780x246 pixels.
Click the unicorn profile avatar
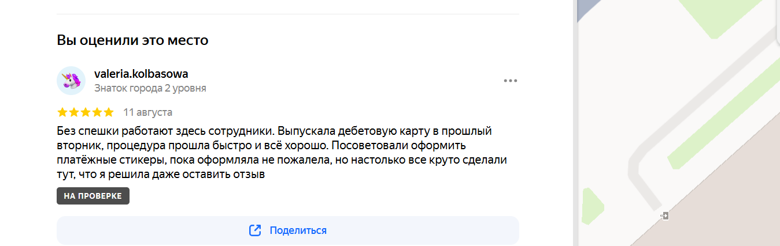71,81
